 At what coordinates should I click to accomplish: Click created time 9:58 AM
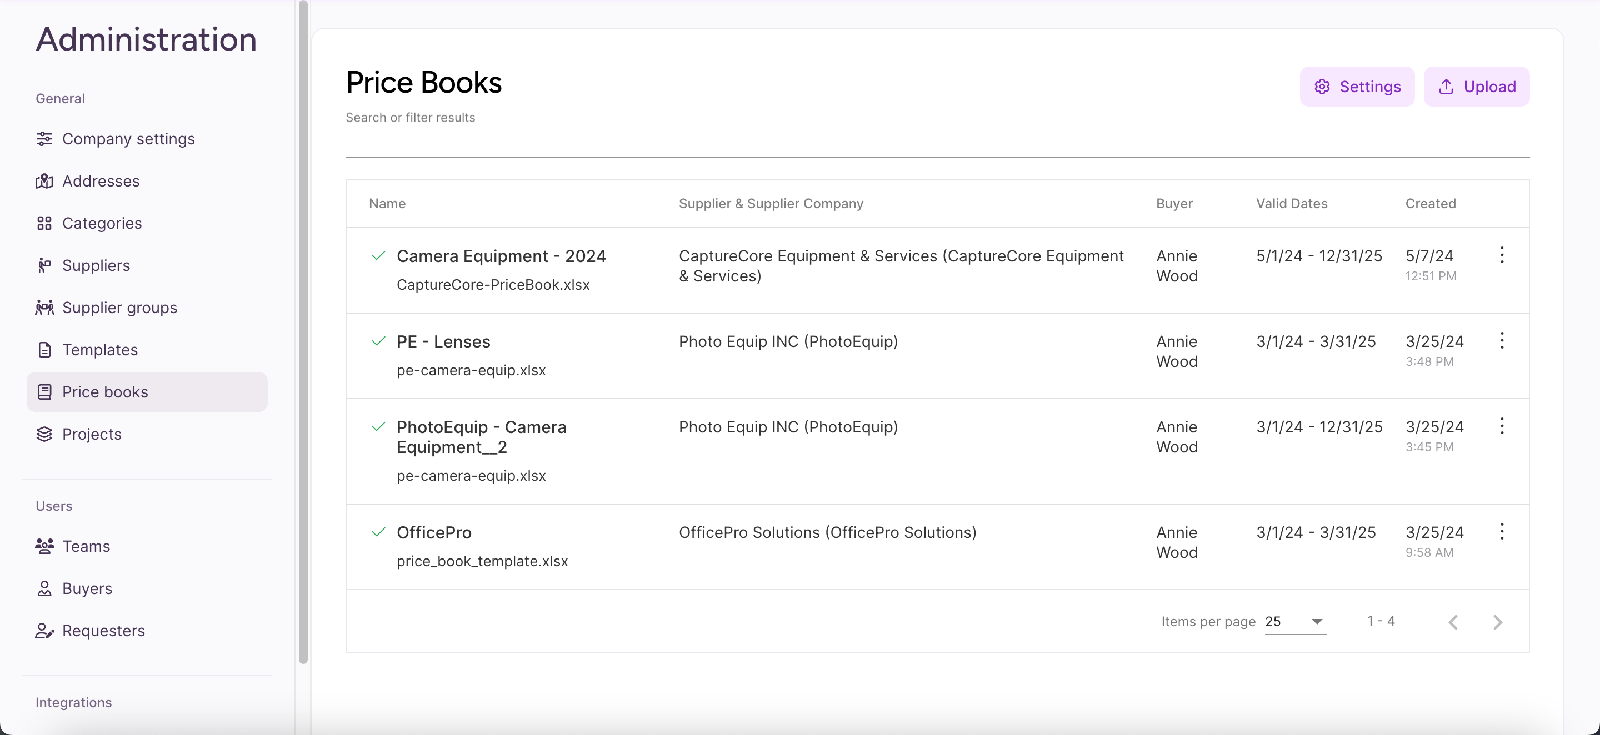click(1429, 552)
